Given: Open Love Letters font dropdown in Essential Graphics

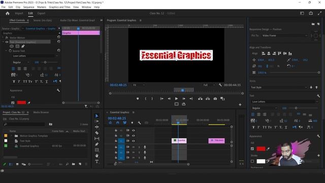Looking at the screenshot, I should [x=284, y=102].
